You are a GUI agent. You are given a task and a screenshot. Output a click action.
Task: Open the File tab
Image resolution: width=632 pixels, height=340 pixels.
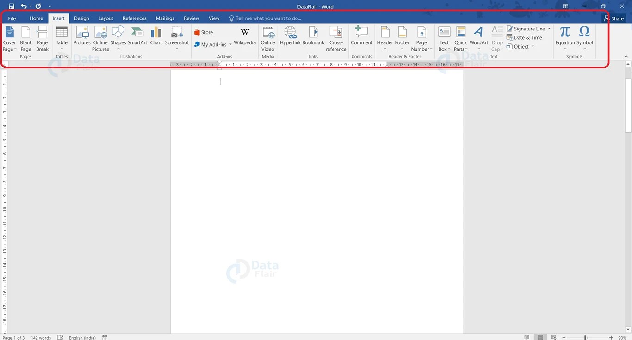(12, 18)
